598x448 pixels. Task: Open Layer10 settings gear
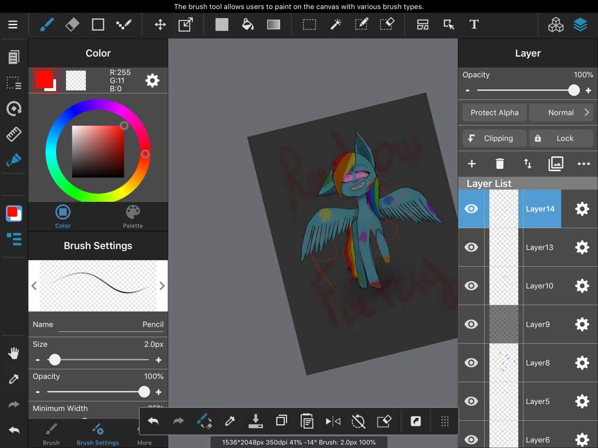[x=582, y=286]
